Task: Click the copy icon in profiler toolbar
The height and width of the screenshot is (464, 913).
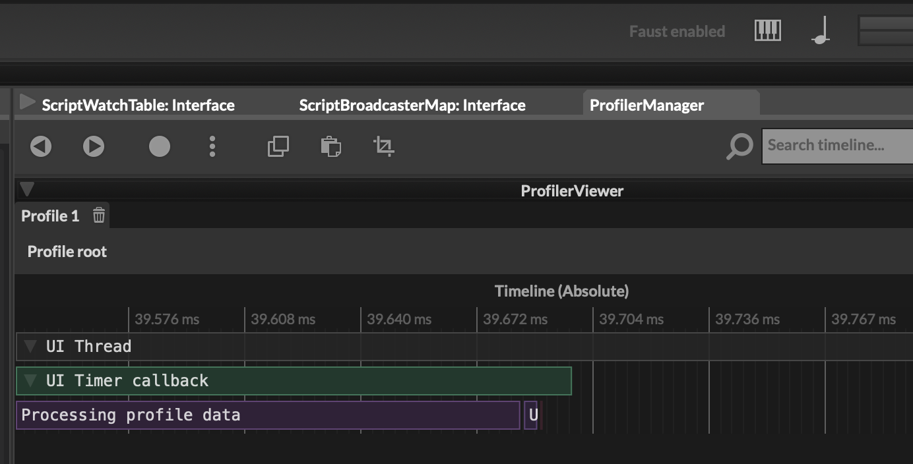Action: click(278, 146)
